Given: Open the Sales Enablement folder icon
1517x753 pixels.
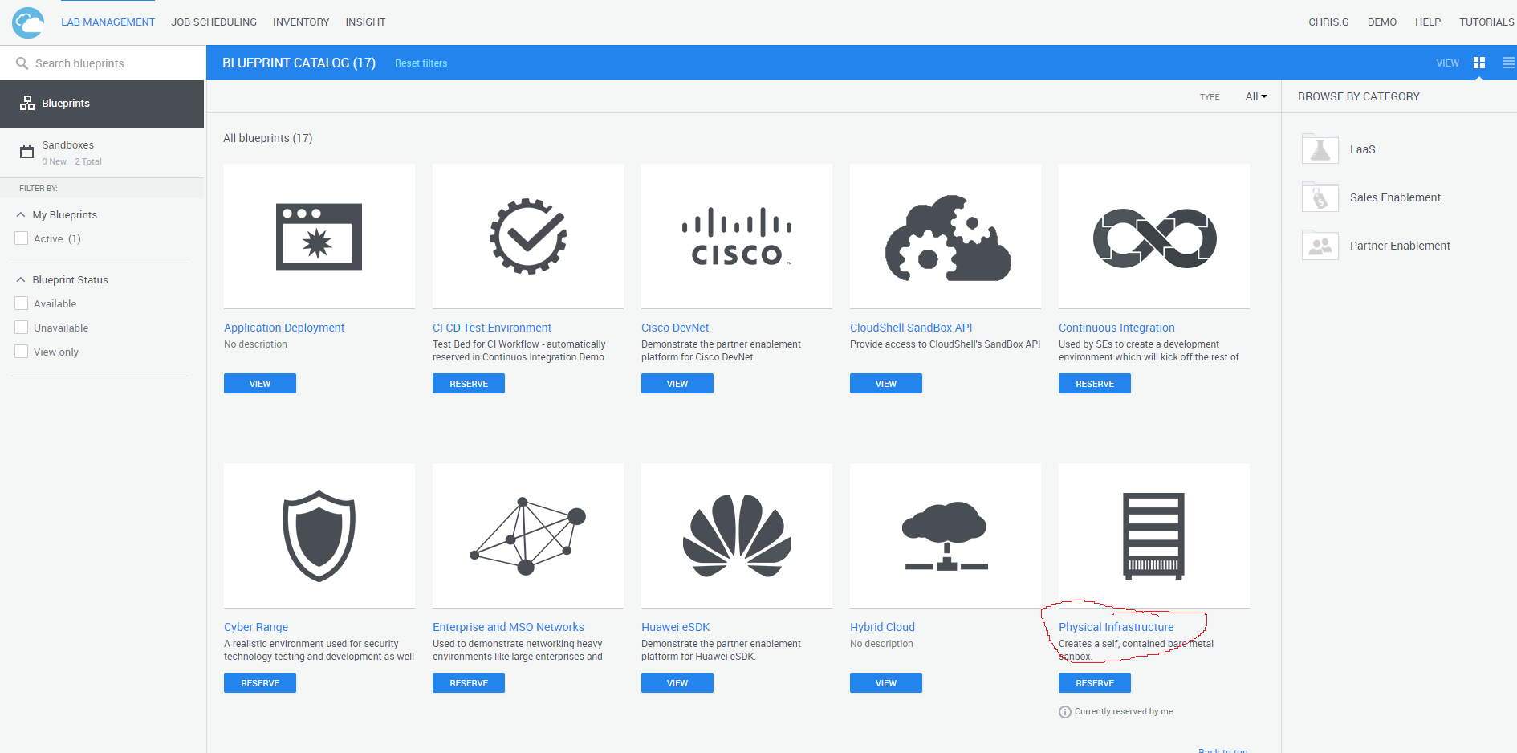Looking at the screenshot, I should (1320, 197).
